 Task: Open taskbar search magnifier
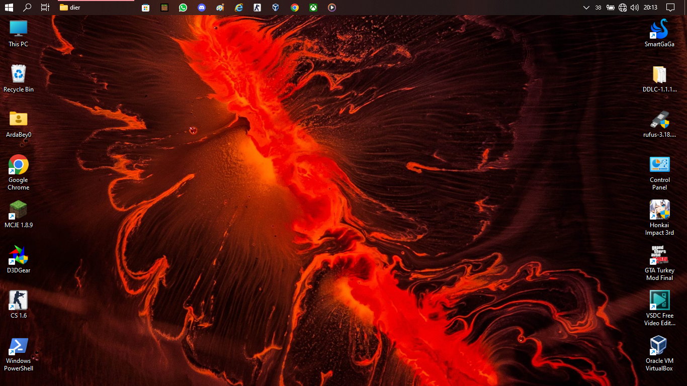(28, 8)
